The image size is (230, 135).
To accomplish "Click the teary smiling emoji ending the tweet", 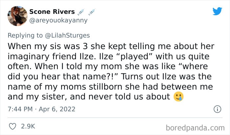I will tap(178, 96).
